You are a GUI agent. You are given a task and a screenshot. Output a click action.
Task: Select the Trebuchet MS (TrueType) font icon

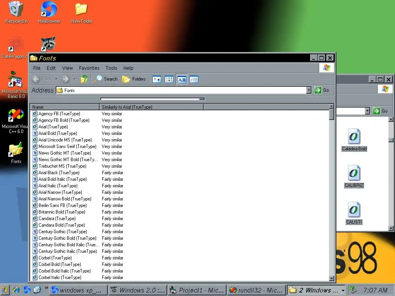(x=35, y=166)
